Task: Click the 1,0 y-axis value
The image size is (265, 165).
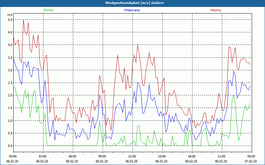Action: [x=10, y=120]
